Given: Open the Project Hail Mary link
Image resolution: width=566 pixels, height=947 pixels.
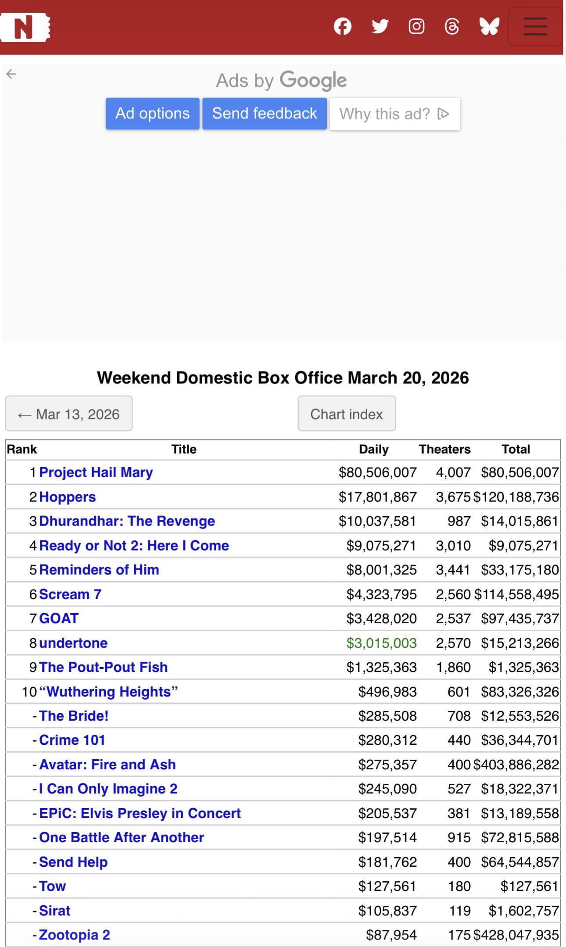Looking at the screenshot, I should [96, 472].
